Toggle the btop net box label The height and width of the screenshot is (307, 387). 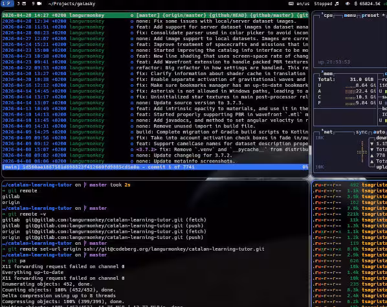[x=328, y=132]
